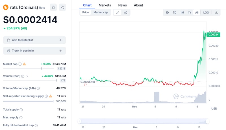The width and height of the screenshot is (226, 130).
Task: Set chart range to 1D
Action: [x=167, y=12]
